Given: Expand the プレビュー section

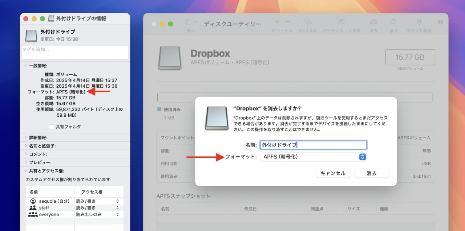Looking at the screenshot, I should [25, 162].
